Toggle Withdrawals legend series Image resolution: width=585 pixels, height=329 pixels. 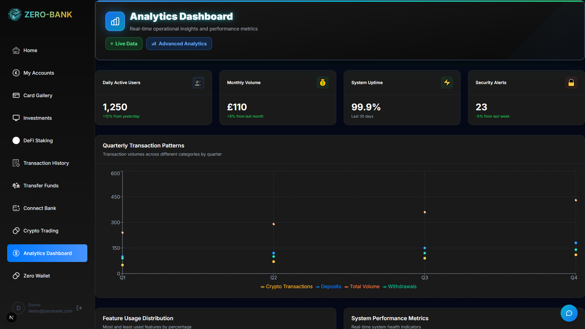400,287
